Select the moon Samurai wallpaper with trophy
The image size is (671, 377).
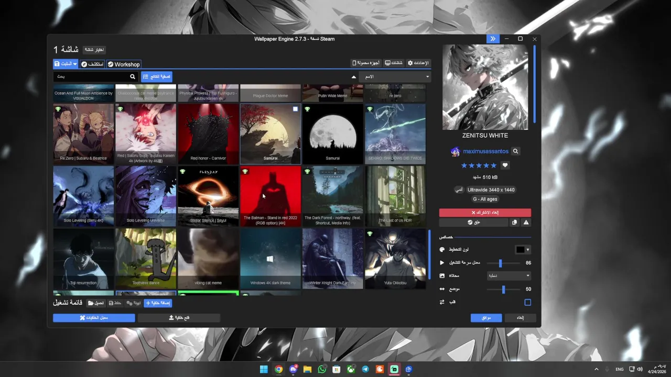click(x=333, y=134)
